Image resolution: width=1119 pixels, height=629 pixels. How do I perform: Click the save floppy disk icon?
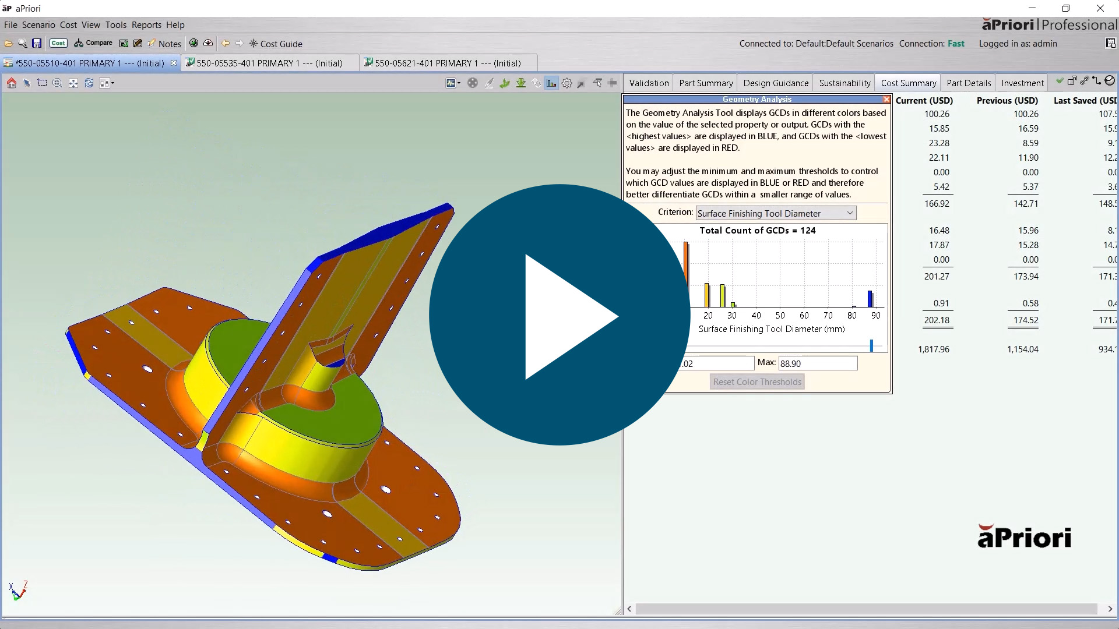pyautogui.click(x=37, y=43)
